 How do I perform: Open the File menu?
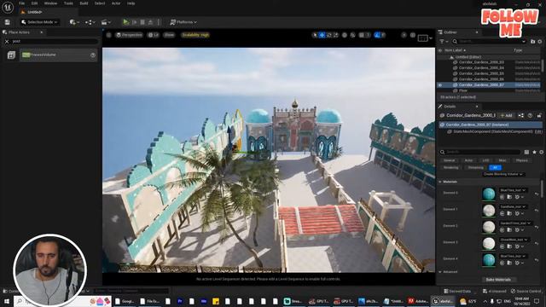tap(22, 3)
